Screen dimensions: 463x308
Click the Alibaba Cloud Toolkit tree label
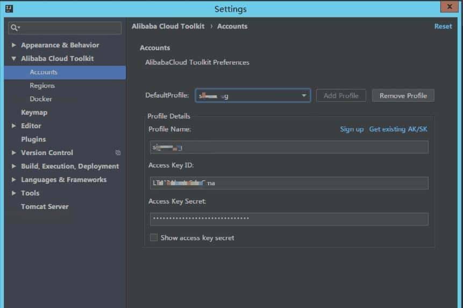[58, 59]
